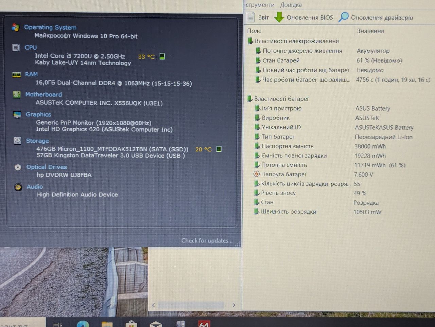This screenshot has height=327, width=435.
Task: Open the Звіт report toolbar button
Action: 258,17
